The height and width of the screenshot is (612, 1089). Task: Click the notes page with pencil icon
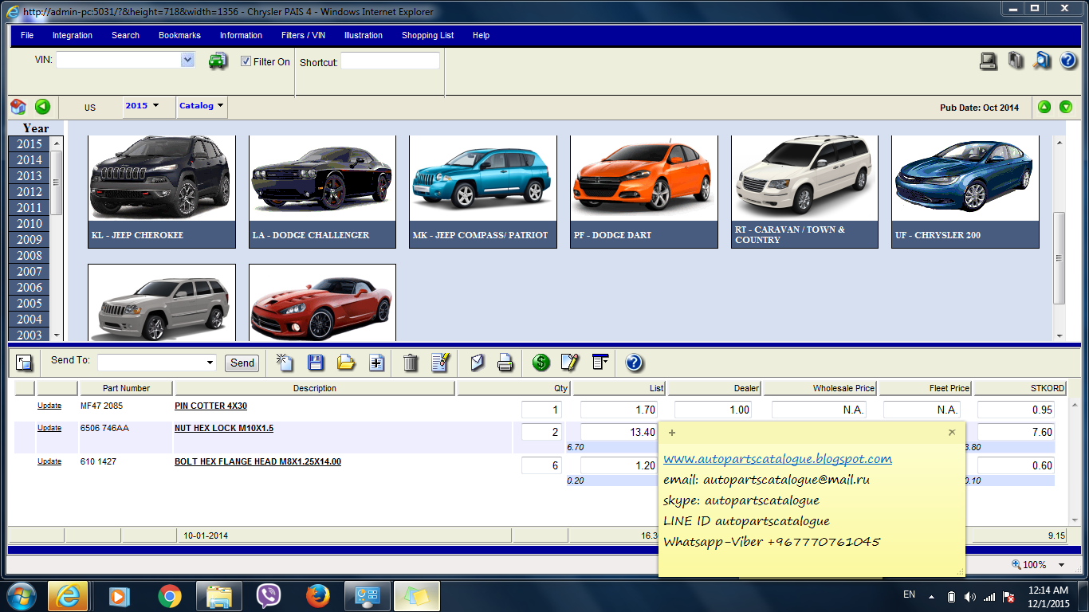click(441, 363)
